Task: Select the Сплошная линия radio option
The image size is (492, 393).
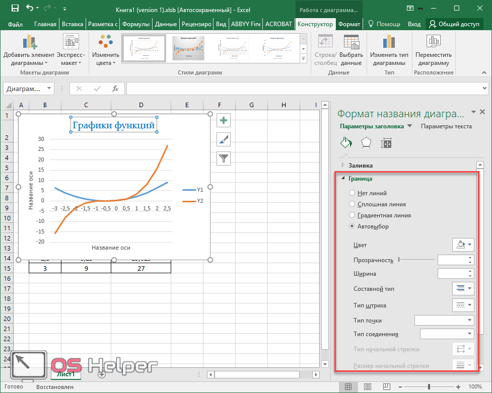Action: [x=353, y=204]
